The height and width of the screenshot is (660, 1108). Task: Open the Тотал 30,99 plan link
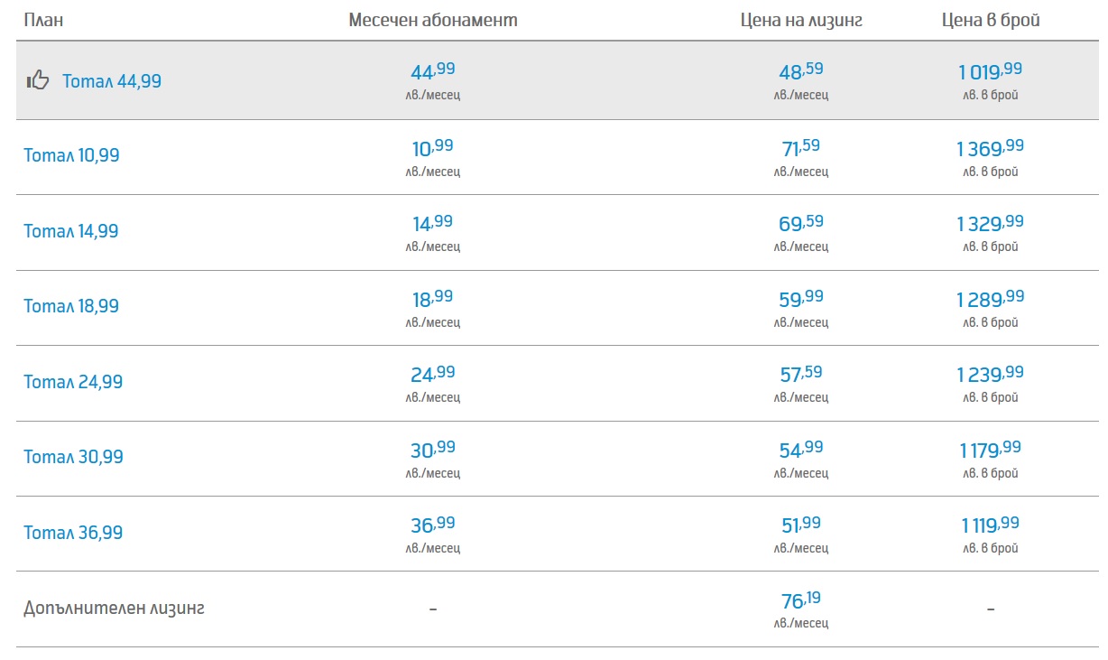pos(73,457)
